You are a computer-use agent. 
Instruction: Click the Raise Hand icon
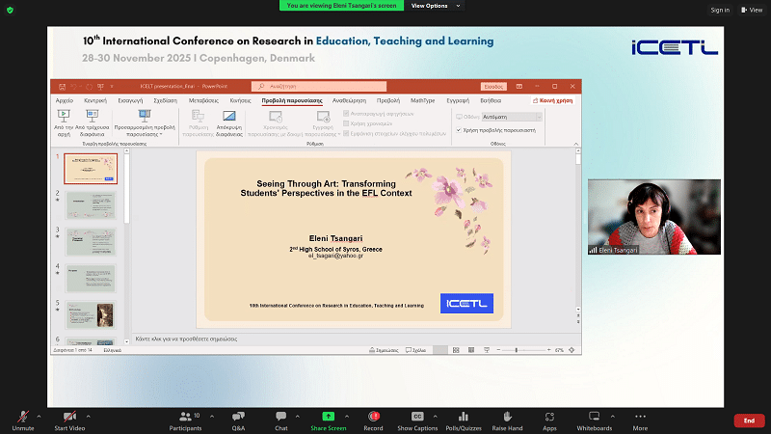tap(507, 416)
